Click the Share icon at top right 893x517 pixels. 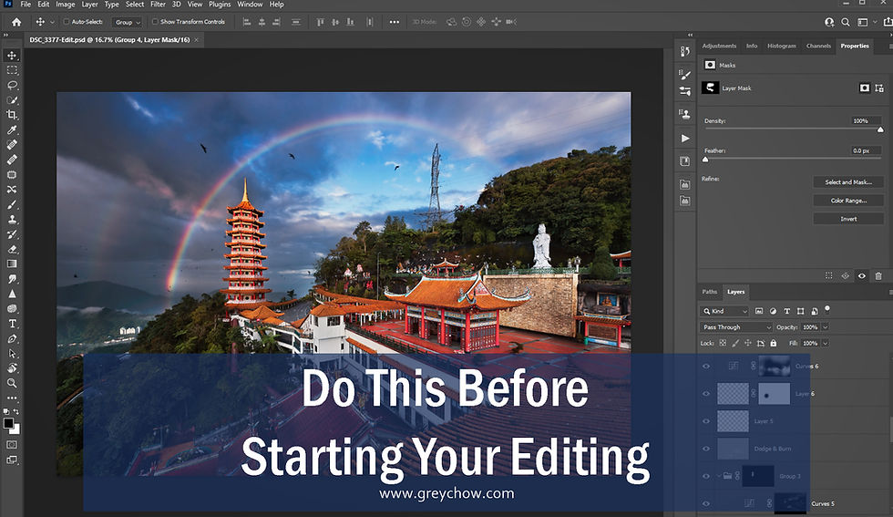[888, 22]
